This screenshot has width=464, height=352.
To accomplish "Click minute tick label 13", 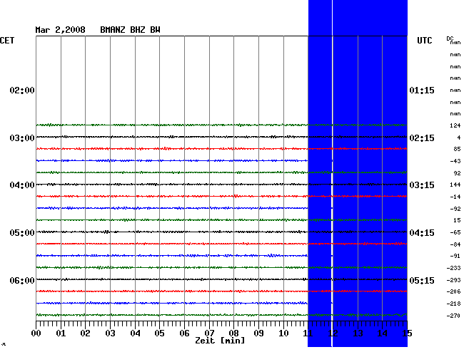I will click(358, 333).
